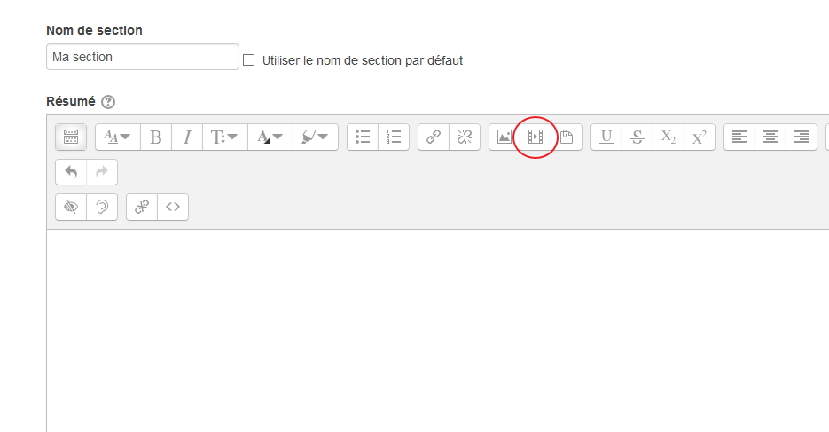This screenshot has width=829, height=432.
Task: Enable 'Utiliser le nom de section par défaut'
Action: click(248, 60)
